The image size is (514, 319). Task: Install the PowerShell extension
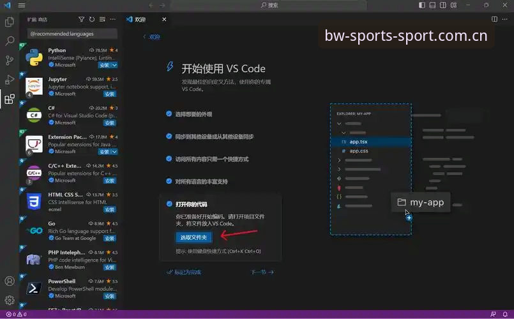pyautogui.click(x=110, y=296)
